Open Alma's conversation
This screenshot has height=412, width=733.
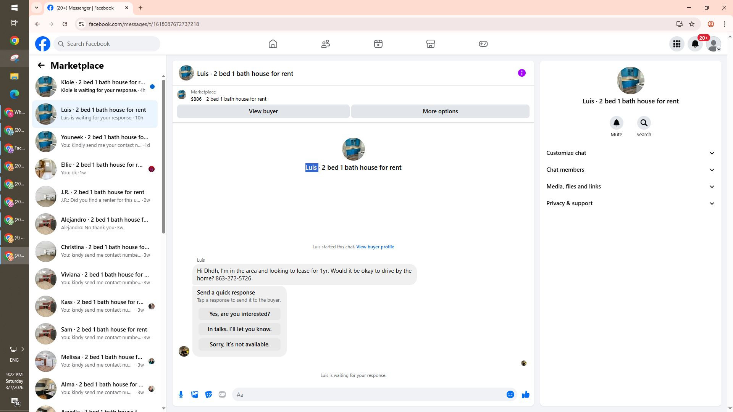click(x=95, y=389)
